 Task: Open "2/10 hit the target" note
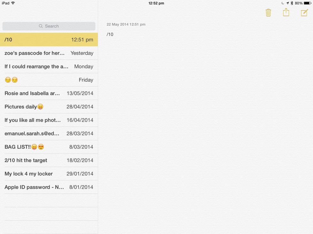(49, 160)
